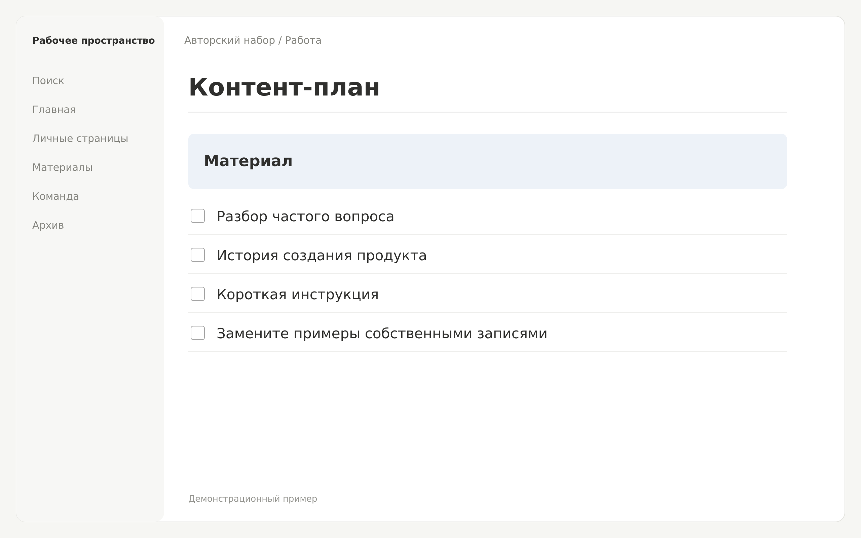Select the text 'Короткая инструкция'
The width and height of the screenshot is (861, 538).
tap(297, 295)
